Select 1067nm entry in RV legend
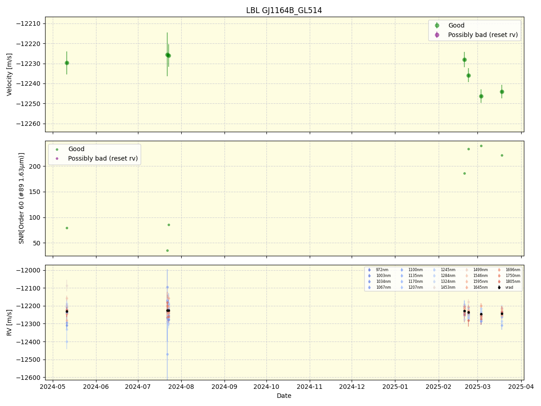The width and height of the screenshot is (541, 406). [x=383, y=287]
